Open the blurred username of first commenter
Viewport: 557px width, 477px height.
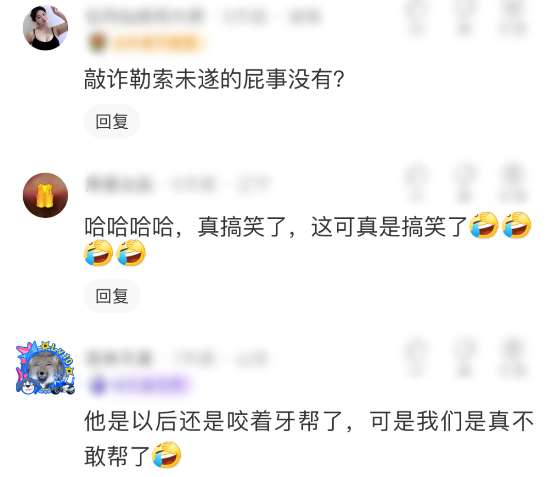click(144, 16)
